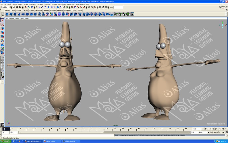The height and width of the screenshot is (143, 228).
Task: Click the Open Scene folder icon
Action: click(17, 7)
